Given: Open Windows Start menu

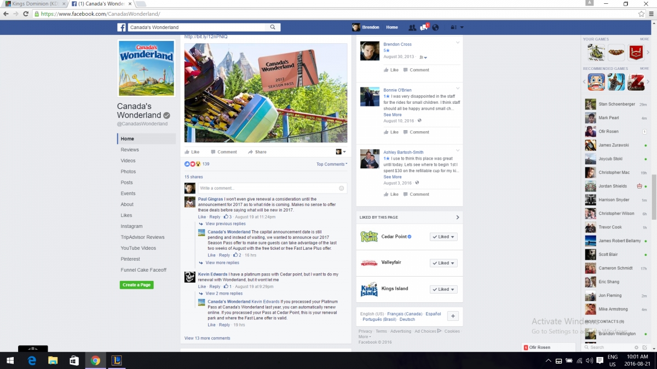Looking at the screenshot, I should 10,360.
